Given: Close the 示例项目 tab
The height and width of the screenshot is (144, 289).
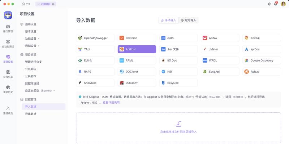Looking at the screenshot, I should [53, 4].
